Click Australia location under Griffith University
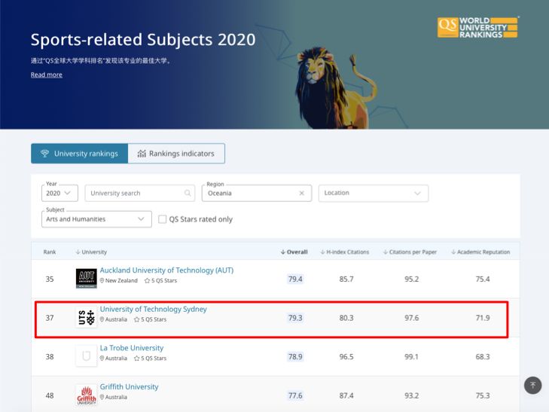549x412 pixels. [114, 397]
